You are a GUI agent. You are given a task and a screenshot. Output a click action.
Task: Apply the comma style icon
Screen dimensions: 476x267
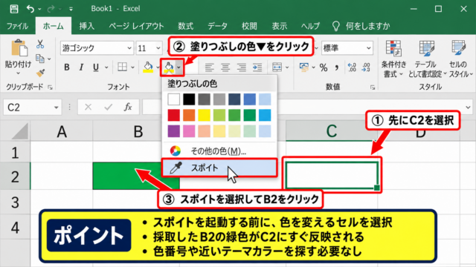(x=337, y=67)
